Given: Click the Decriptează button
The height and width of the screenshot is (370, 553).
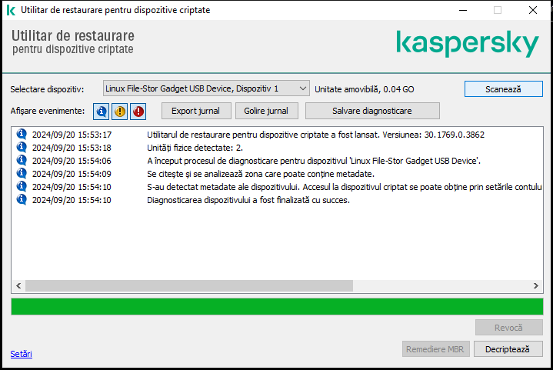Looking at the screenshot, I should pyautogui.click(x=508, y=348).
